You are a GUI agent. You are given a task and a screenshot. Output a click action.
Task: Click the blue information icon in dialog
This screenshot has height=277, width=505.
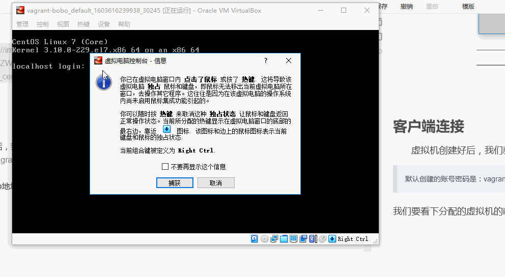104,82
